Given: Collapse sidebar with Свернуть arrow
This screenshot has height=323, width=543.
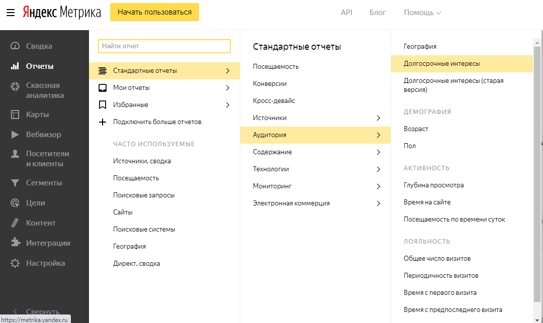Looking at the screenshot, I should click(15, 311).
